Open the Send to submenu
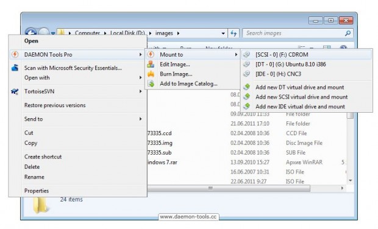This screenshot has height=229, width=378. tap(78, 119)
